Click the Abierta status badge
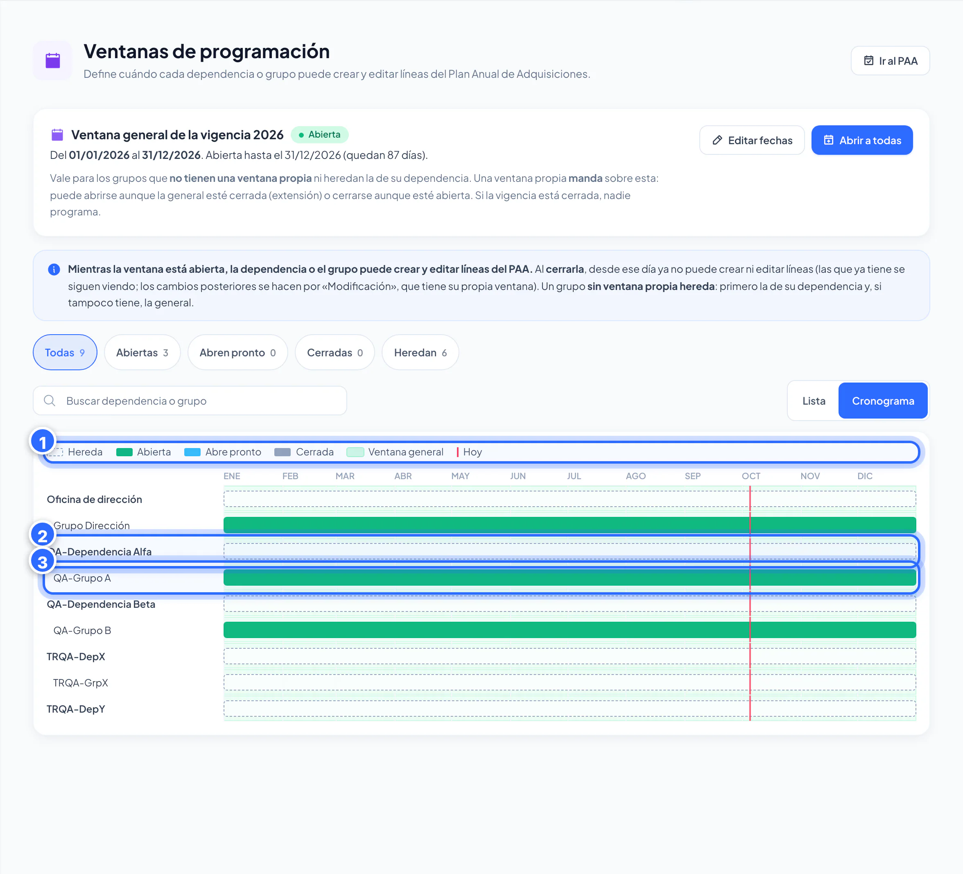963x874 pixels. [x=319, y=135]
